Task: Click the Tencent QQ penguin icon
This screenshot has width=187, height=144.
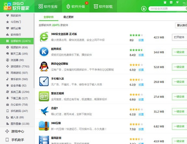Action: point(44,67)
